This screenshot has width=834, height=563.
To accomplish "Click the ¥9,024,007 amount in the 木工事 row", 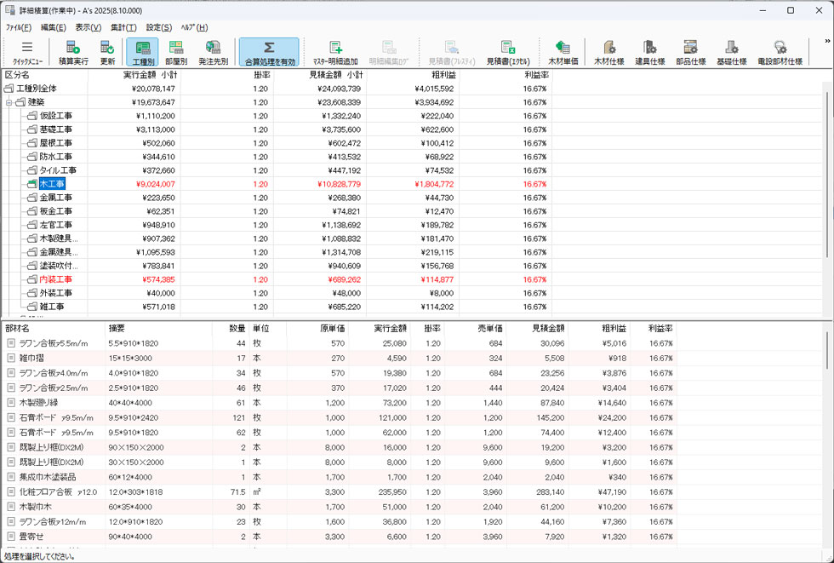I will pyautogui.click(x=155, y=184).
